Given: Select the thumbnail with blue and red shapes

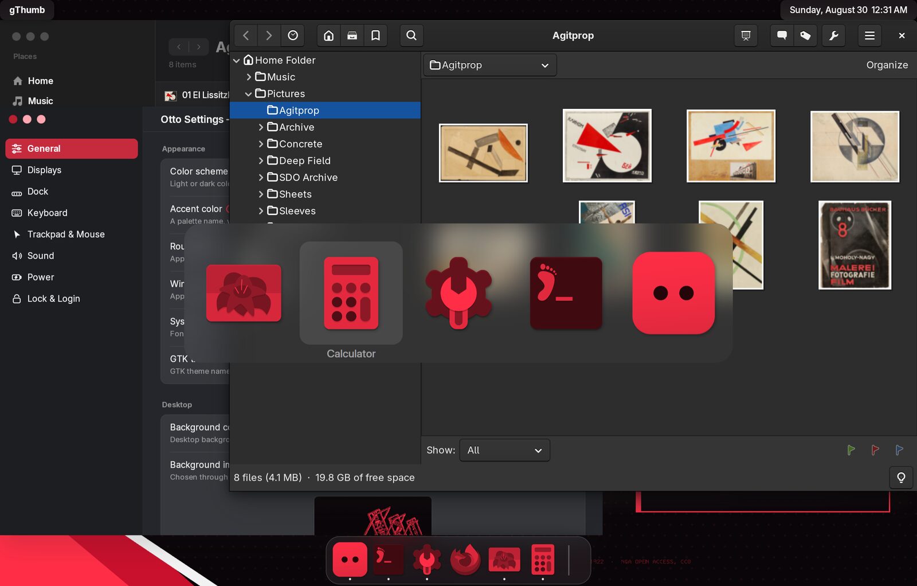Looking at the screenshot, I should 731,146.
